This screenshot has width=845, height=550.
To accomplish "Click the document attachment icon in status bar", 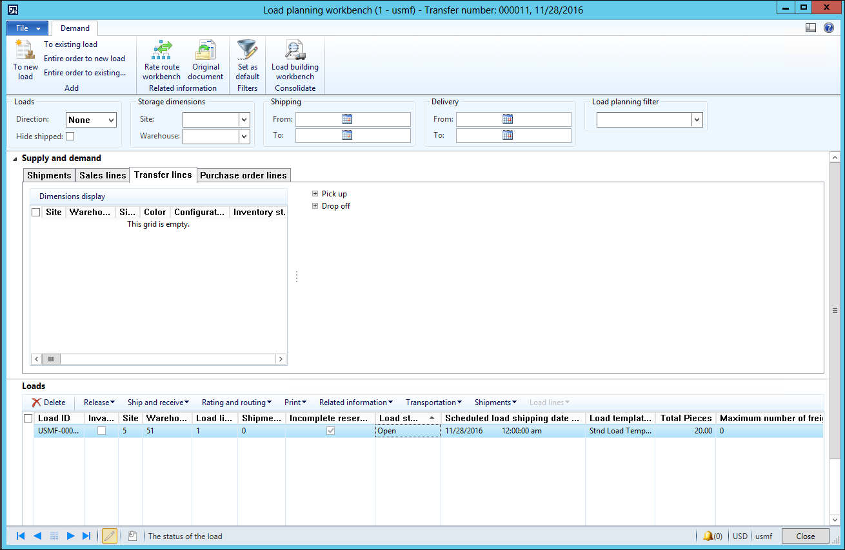I will click(132, 536).
